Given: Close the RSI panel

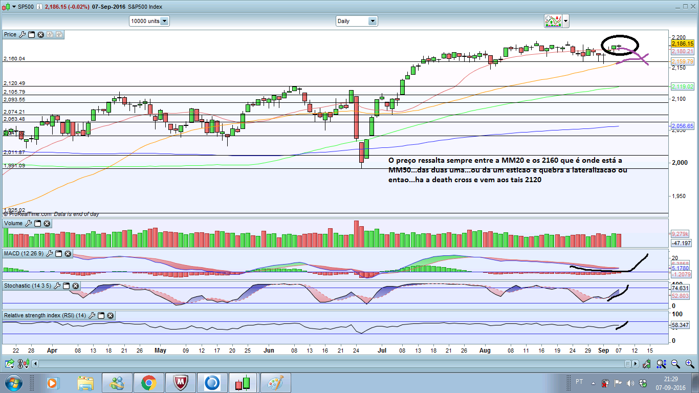Looking at the screenshot, I should click(110, 316).
